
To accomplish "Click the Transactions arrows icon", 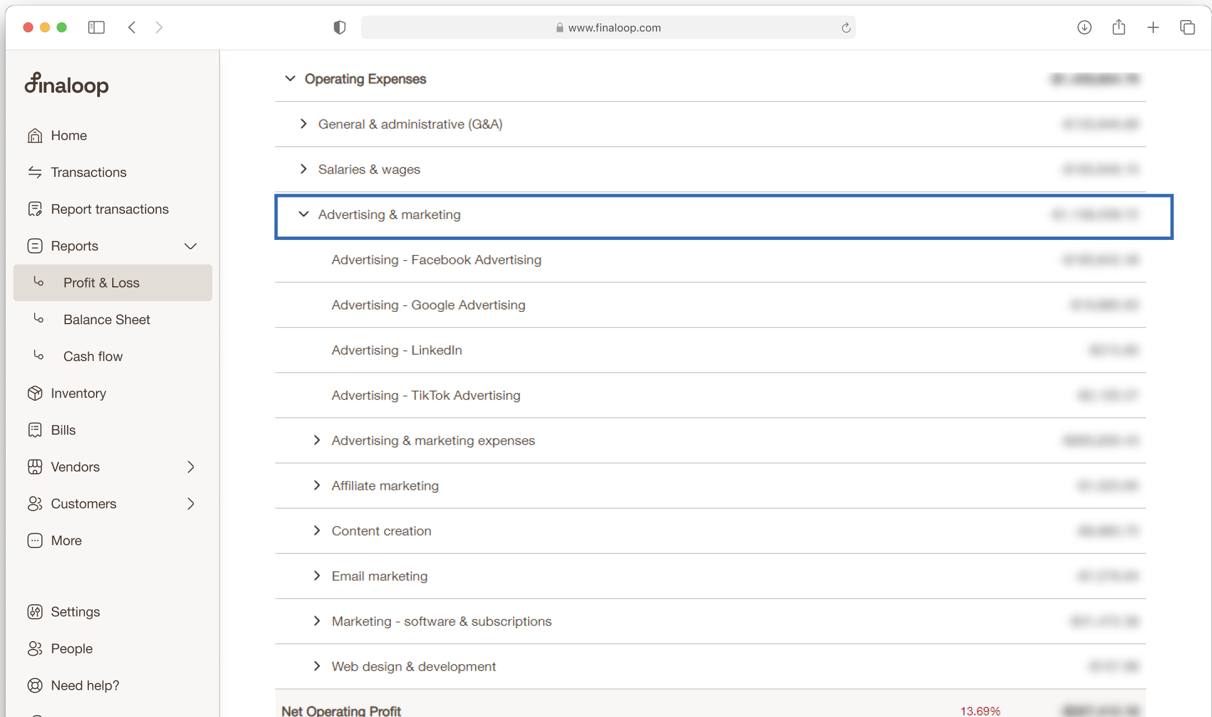I will tap(35, 172).
